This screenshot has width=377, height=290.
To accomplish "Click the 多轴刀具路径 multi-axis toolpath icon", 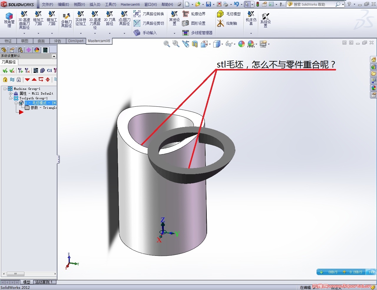I will coord(66,20).
